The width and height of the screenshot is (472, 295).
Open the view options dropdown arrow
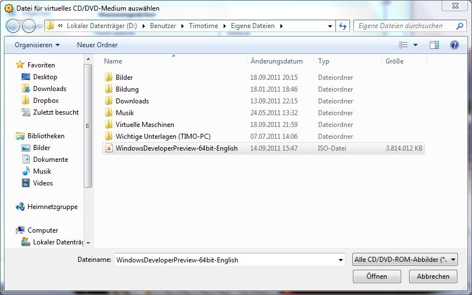pos(415,45)
